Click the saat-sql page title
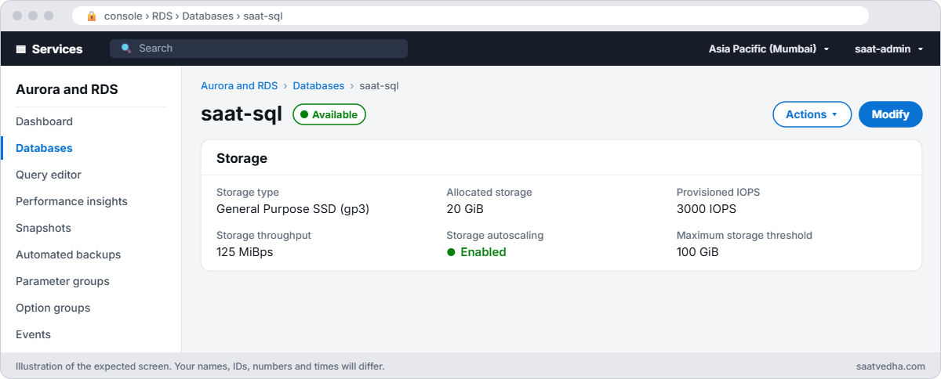941x379 pixels. click(x=242, y=114)
